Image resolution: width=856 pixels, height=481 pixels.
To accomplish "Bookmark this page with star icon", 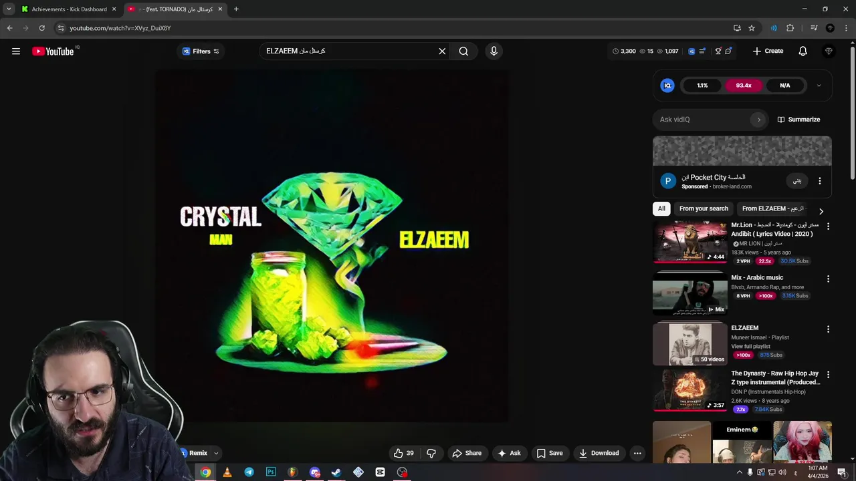I will pos(752,28).
